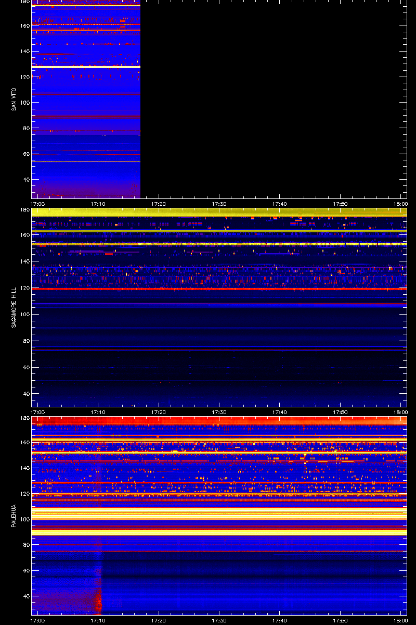Click the SAN VITO axis label
The image size is (416, 625).
(14, 101)
